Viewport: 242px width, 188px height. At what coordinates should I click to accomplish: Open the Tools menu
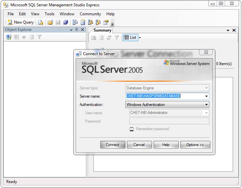click(x=50, y=14)
